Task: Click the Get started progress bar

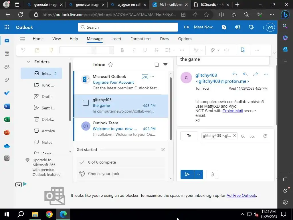Action: pyautogui.click(x=128, y=150)
